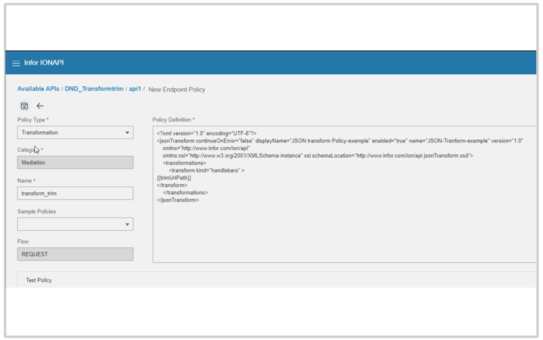Open the hamburger navigation menu

[16, 64]
